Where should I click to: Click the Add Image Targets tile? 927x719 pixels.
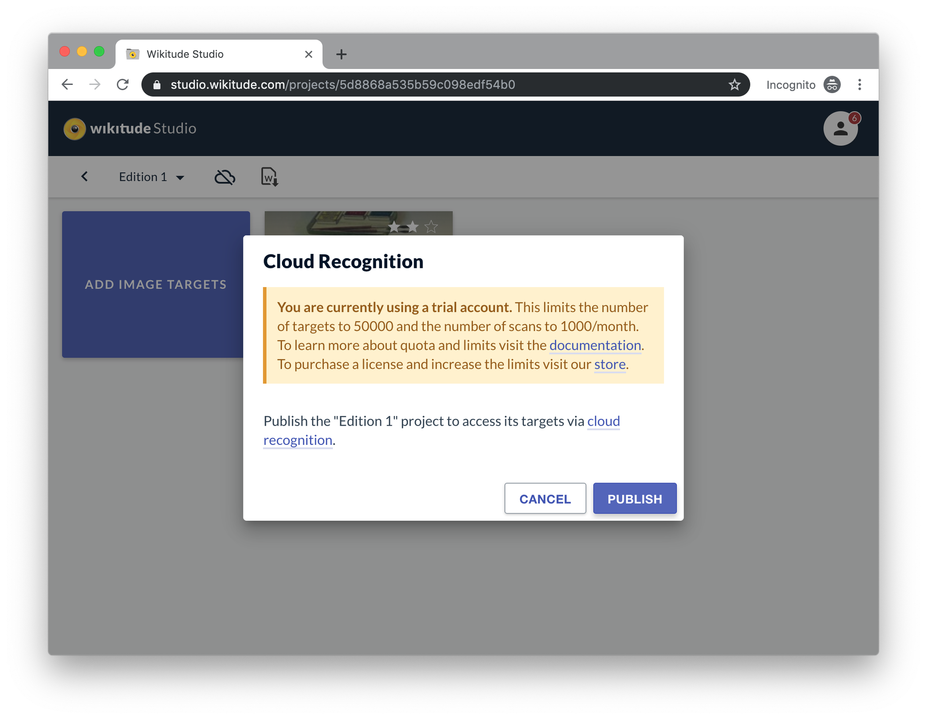(154, 284)
